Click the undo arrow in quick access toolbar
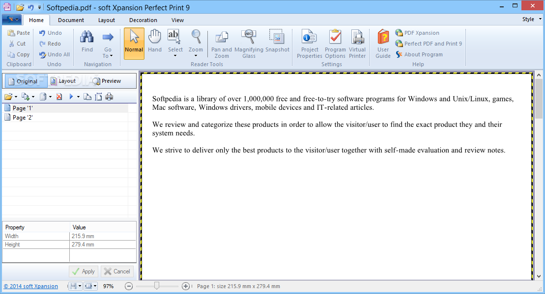 (x=31, y=7)
